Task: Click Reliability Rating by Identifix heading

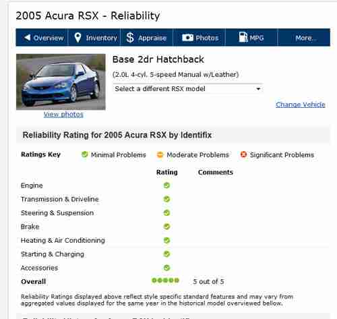Action: point(117,135)
